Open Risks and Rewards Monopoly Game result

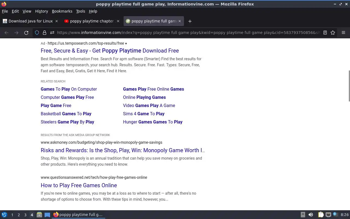(x=123, y=150)
